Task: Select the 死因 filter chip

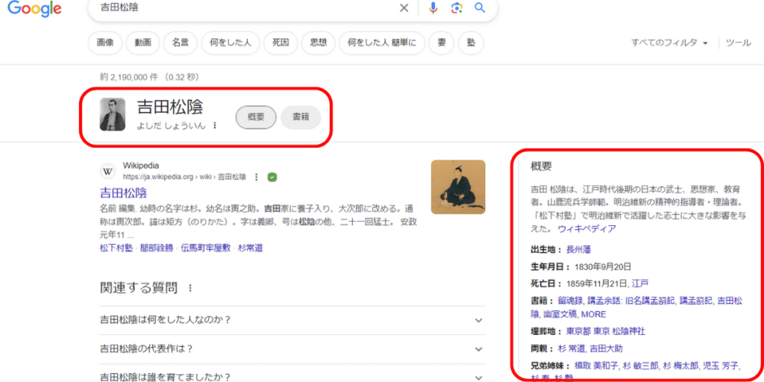Action: click(x=281, y=43)
